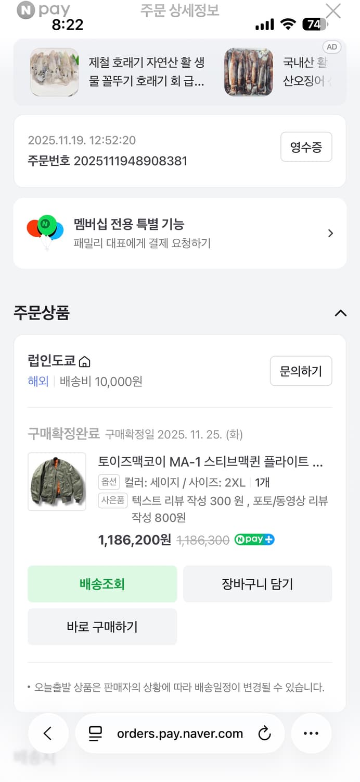
Task: Add item with 장바구니 담기 button
Action: (258, 584)
